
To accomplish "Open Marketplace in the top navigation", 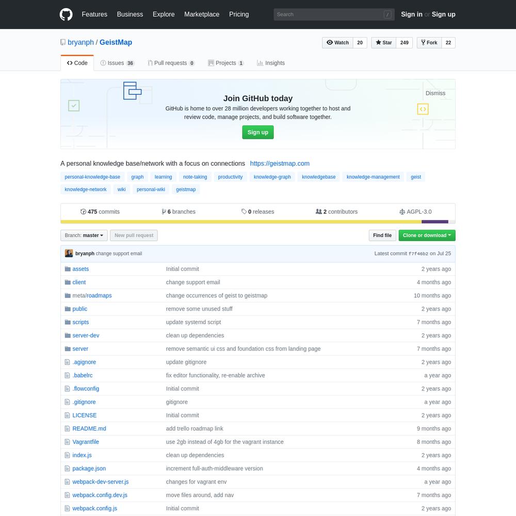I will point(202,14).
